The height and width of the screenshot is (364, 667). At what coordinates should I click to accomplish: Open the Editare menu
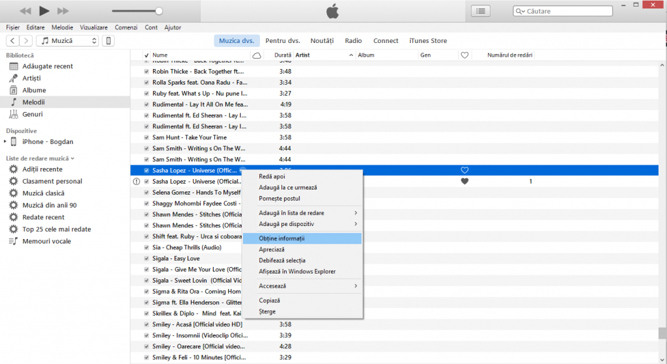coord(35,27)
